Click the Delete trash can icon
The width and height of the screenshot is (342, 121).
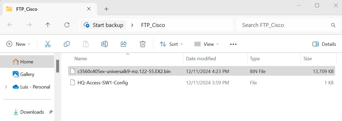pos(143,44)
